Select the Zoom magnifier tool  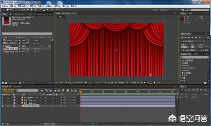pos(12,10)
